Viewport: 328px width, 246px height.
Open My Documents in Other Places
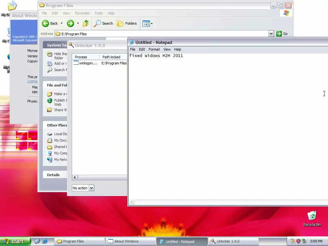(57, 140)
